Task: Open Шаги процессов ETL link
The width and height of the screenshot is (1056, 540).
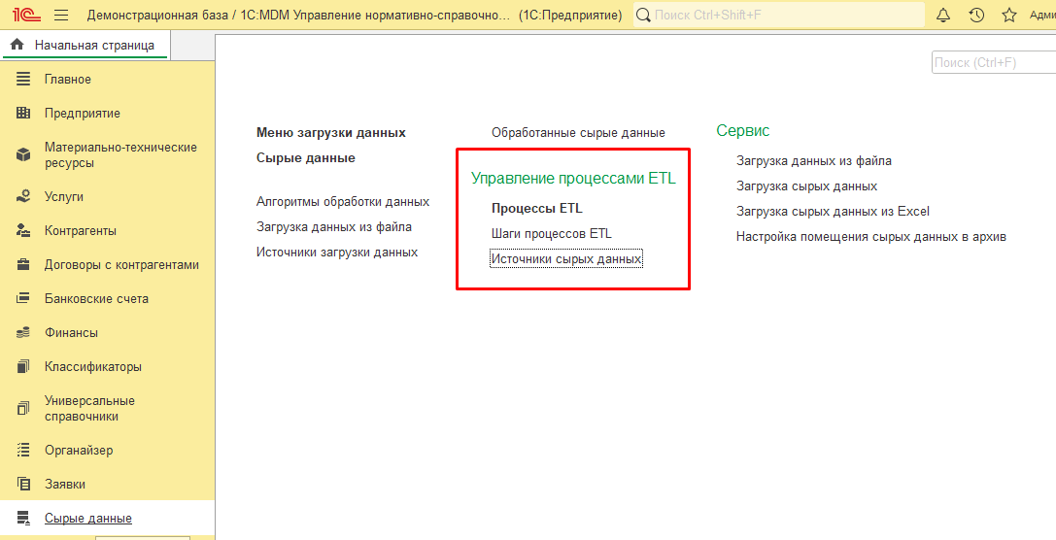Action: pos(551,234)
